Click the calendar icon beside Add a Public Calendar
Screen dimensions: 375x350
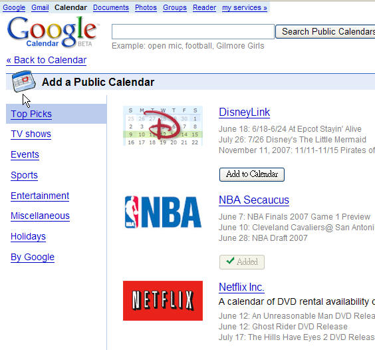[24, 81]
